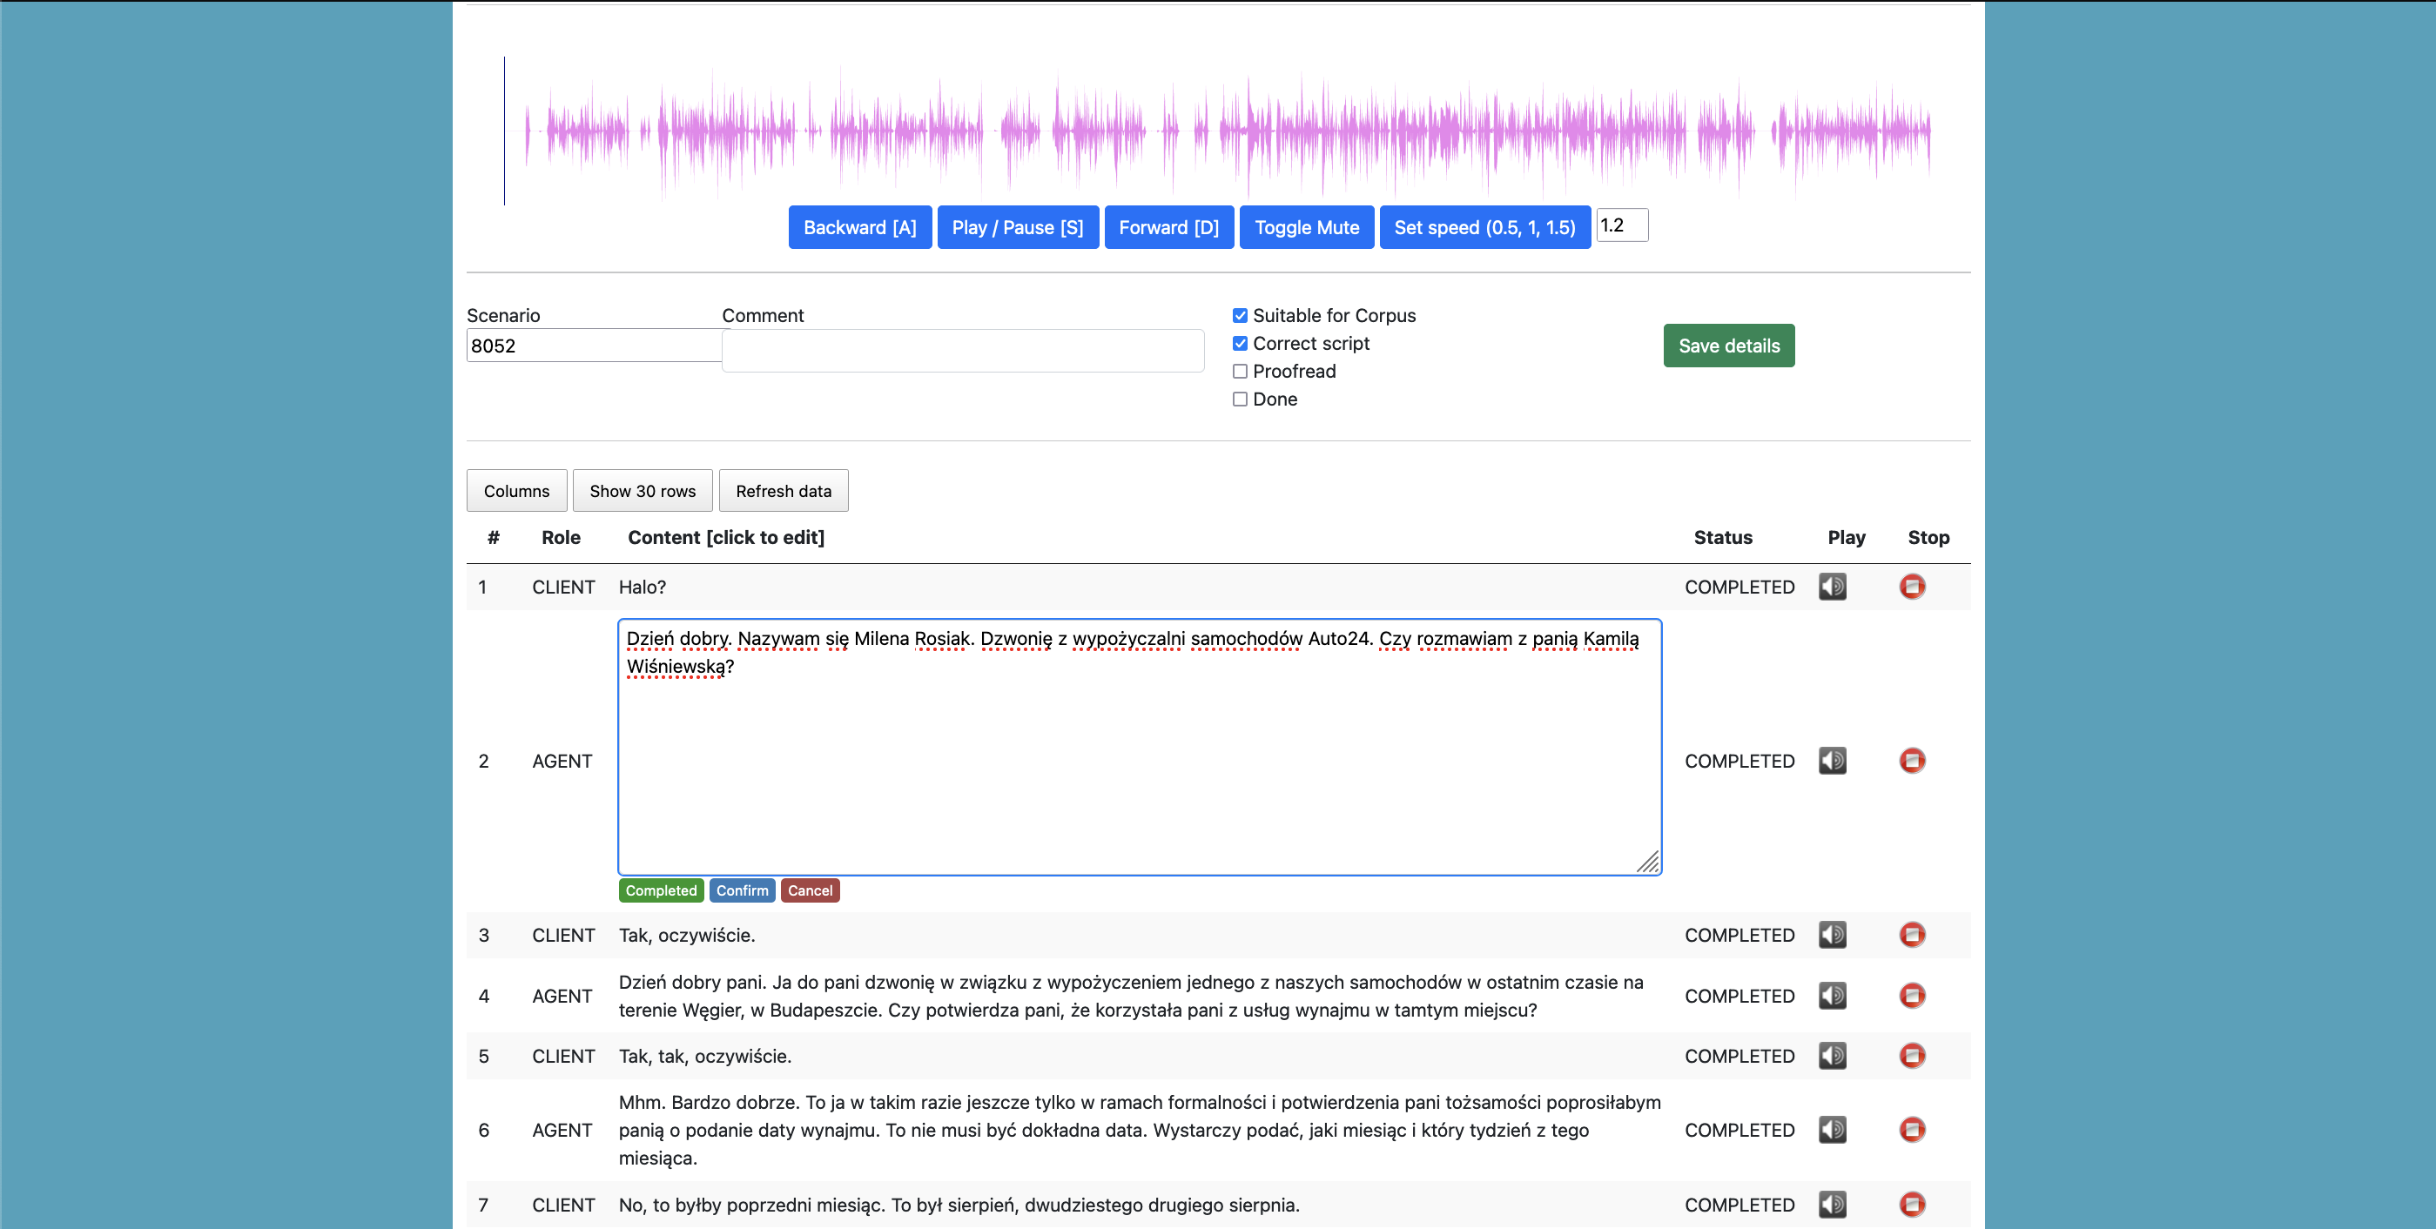Play audio for row 6 AGENT

click(1832, 1130)
